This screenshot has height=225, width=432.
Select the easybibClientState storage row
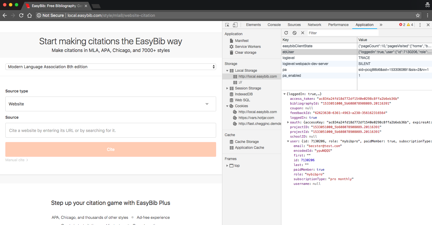click(x=357, y=46)
